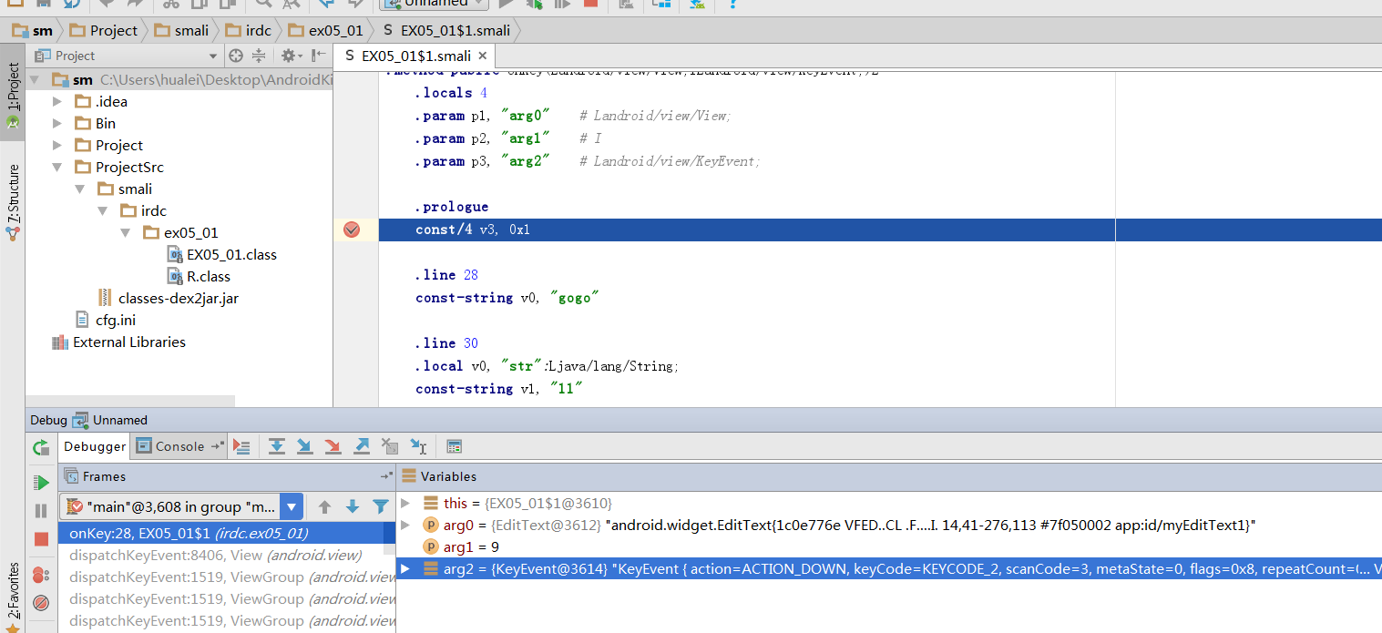
Task: Click the irdc breadcrumb
Action: 248,30
